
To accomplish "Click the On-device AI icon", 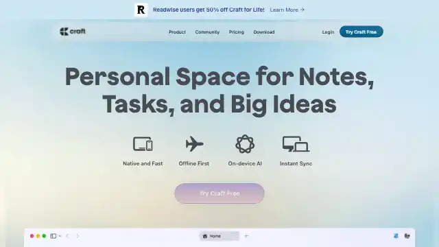I will point(245,144).
